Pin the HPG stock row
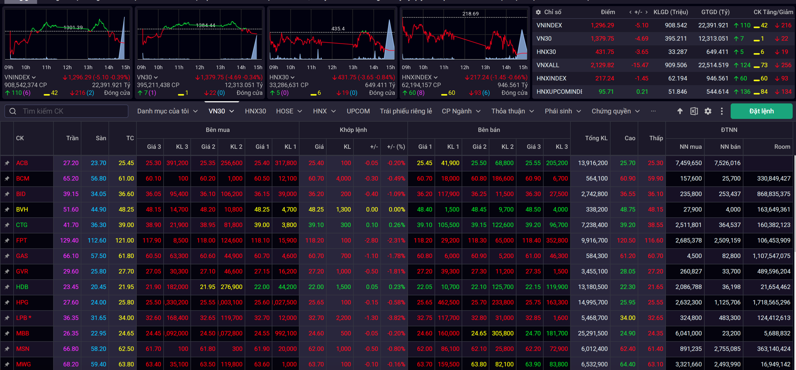This screenshot has height=370, width=796. [x=7, y=302]
